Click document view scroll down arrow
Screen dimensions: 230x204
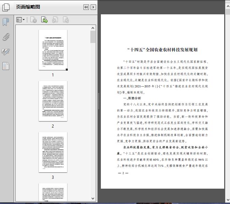[x=228, y=200]
